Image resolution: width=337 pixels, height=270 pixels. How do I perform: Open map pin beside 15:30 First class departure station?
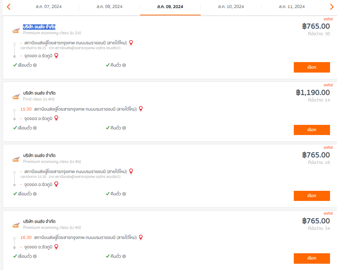[141, 108]
